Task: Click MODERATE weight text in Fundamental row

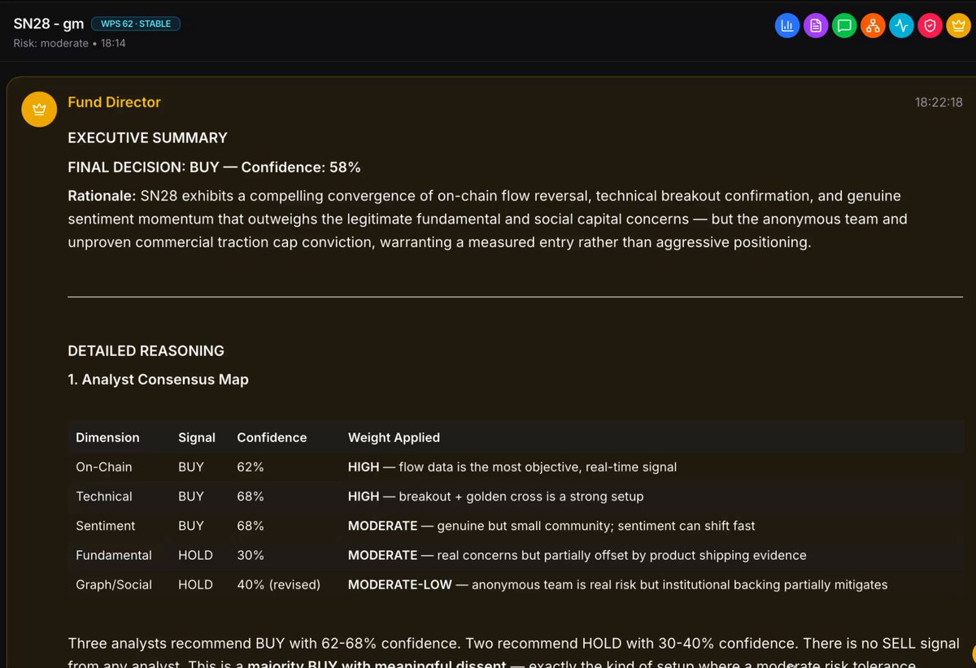Action: point(382,555)
